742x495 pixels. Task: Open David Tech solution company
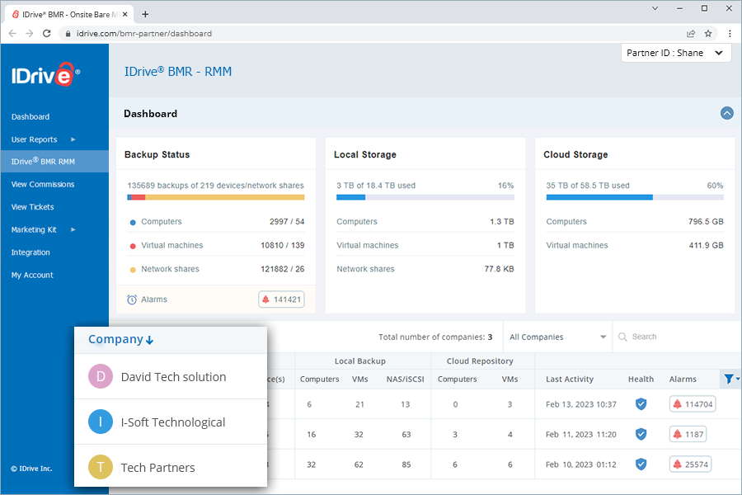(x=173, y=377)
